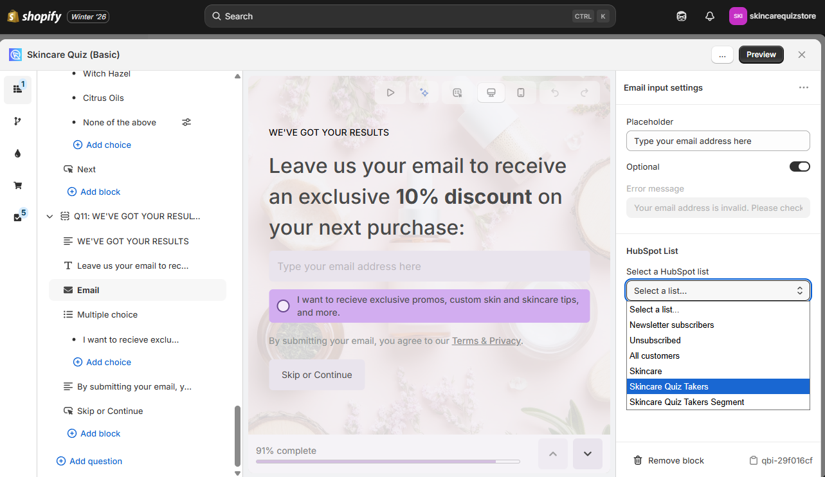The height and width of the screenshot is (477, 825).
Task: Click the Preview button
Action: coord(761,55)
